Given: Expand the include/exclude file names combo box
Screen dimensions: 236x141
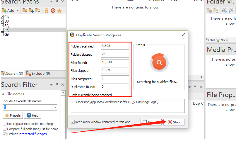Looking at the screenshot, I should pyautogui.click(x=55, y=107).
